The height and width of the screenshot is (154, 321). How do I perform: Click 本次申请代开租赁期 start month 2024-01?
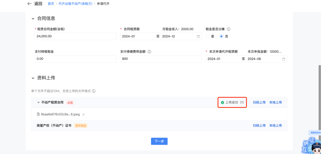click(x=214, y=59)
